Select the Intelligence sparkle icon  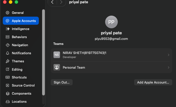coord(8,29)
